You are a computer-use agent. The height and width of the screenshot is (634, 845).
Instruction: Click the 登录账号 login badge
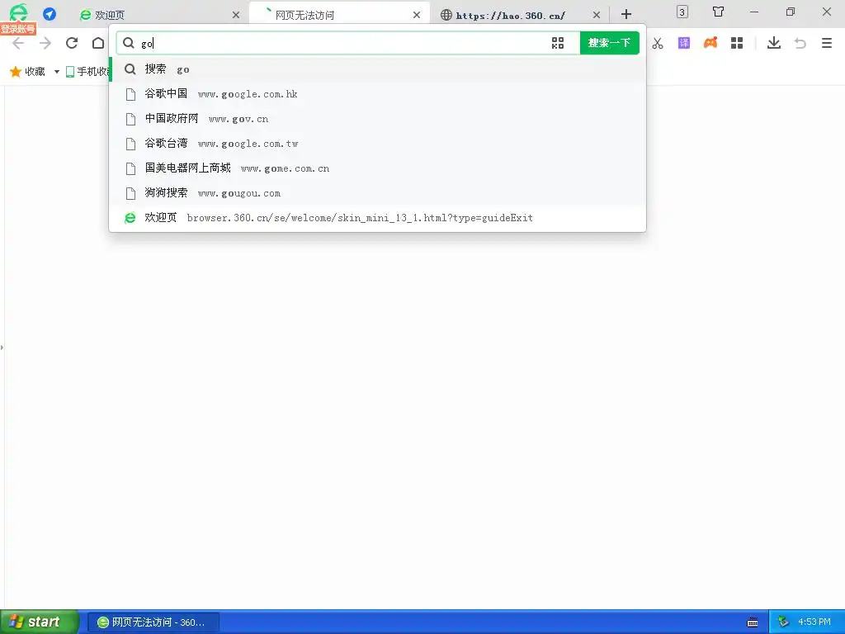click(x=18, y=29)
